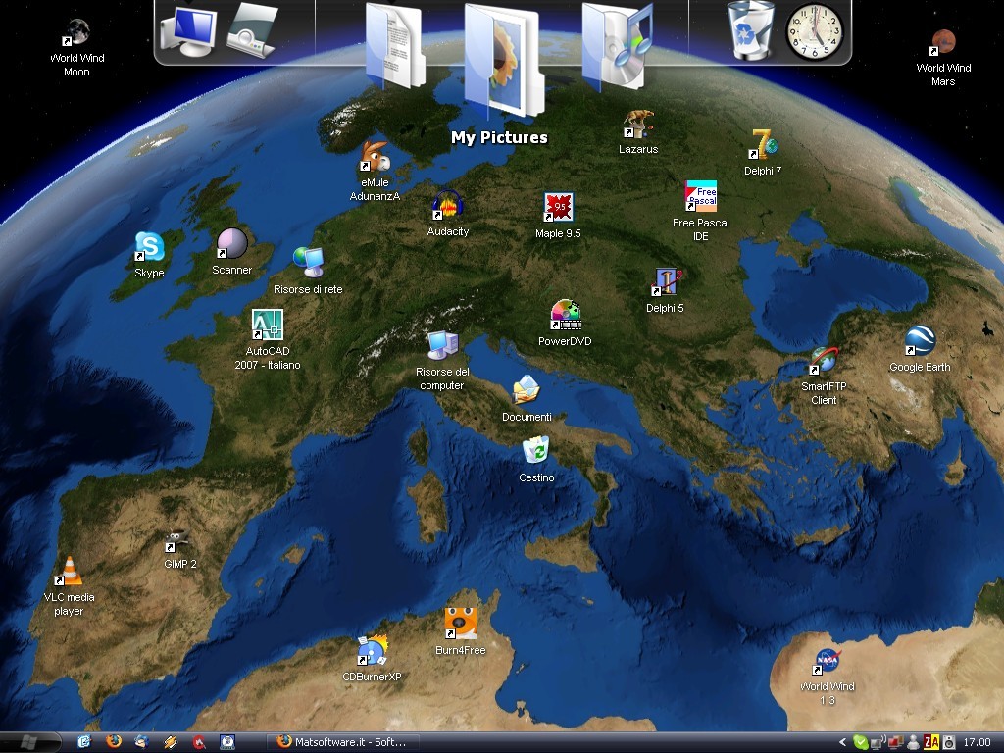This screenshot has width=1004, height=753.
Task: Switch to Matsoftware.it Firefox taskbar window
Action: pos(342,742)
